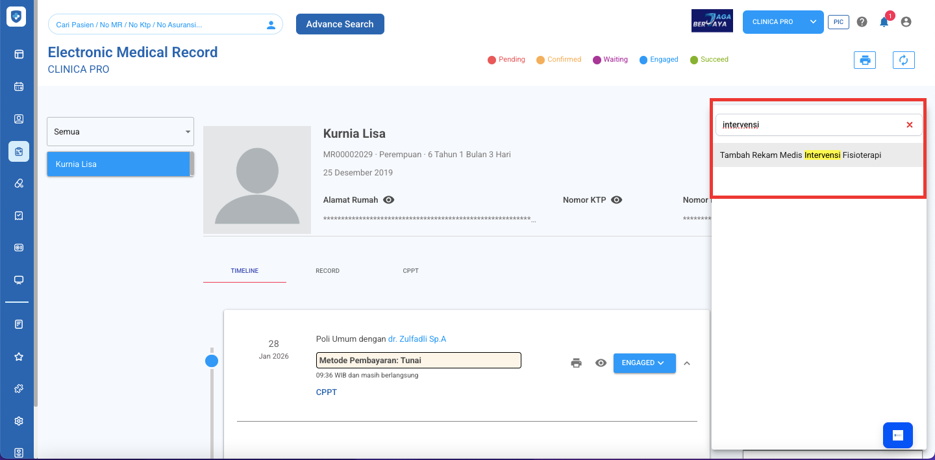The width and height of the screenshot is (935, 460).
Task: Reveal the hidden Alamat Rumah value
Action: (388, 200)
